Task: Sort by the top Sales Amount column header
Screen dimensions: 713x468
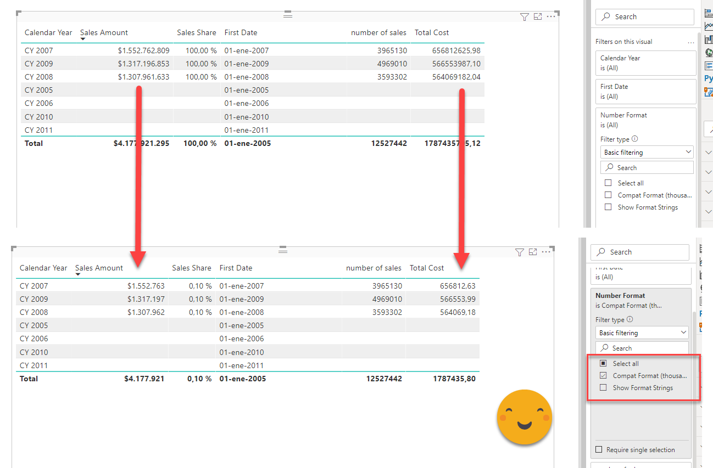Action: tap(104, 33)
